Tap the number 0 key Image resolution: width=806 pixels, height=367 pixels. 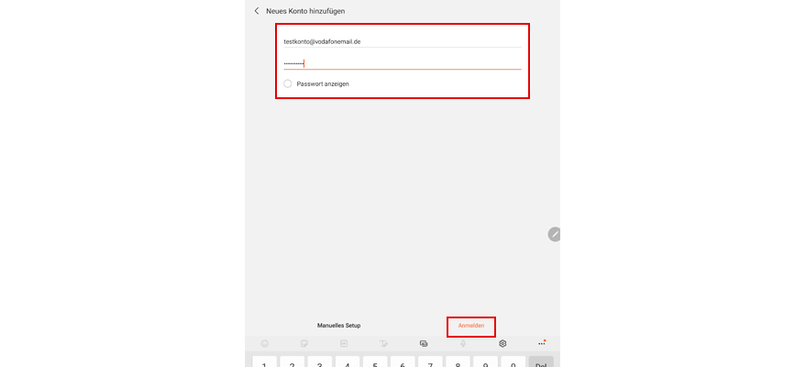click(513, 361)
